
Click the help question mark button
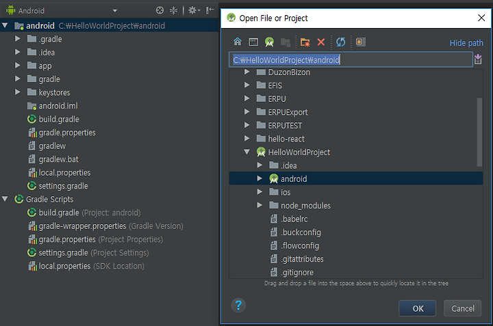point(238,305)
